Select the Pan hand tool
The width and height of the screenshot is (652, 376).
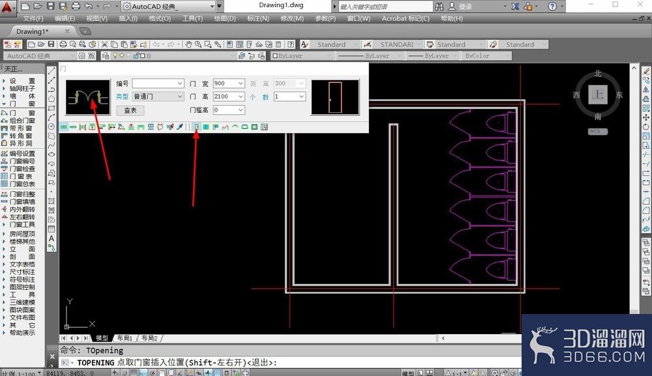(x=189, y=44)
